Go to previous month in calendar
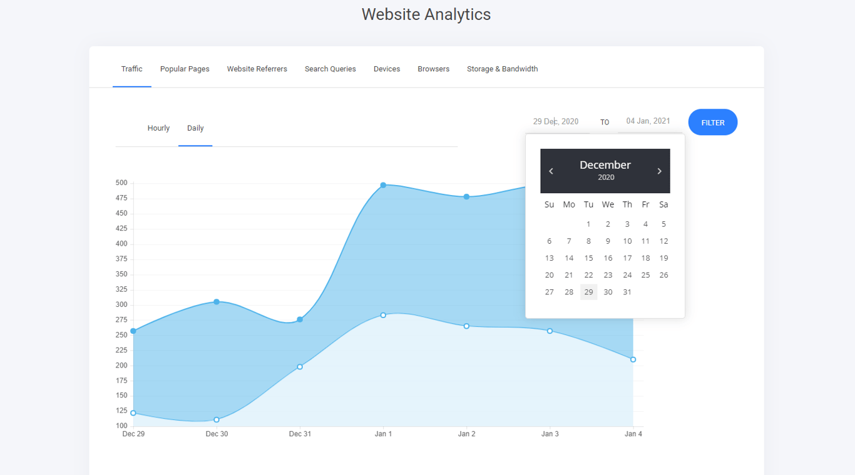 (x=551, y=171)
